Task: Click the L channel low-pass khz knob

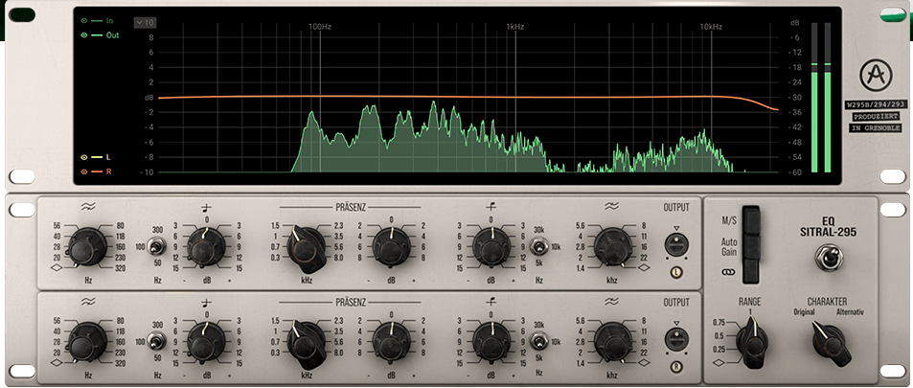Action: click(x=612, y=246)
